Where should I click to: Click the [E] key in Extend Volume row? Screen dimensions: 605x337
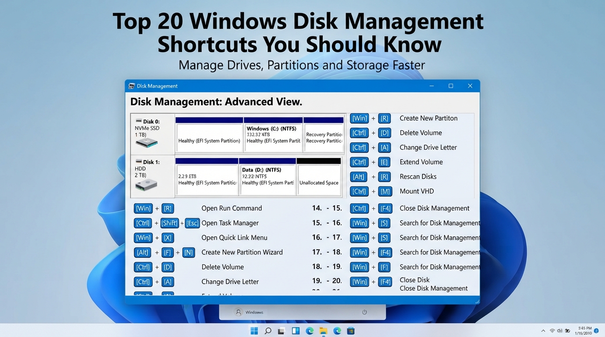pyautogui.click(x=384, y=162)
